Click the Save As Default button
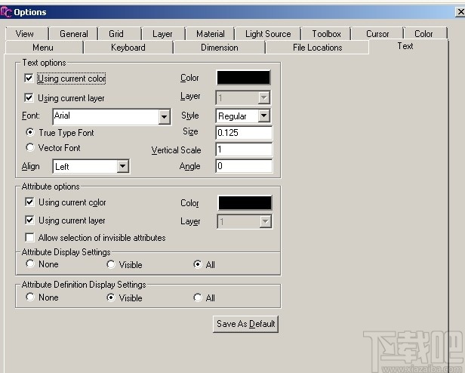The image size is (465, 373). 245,324
